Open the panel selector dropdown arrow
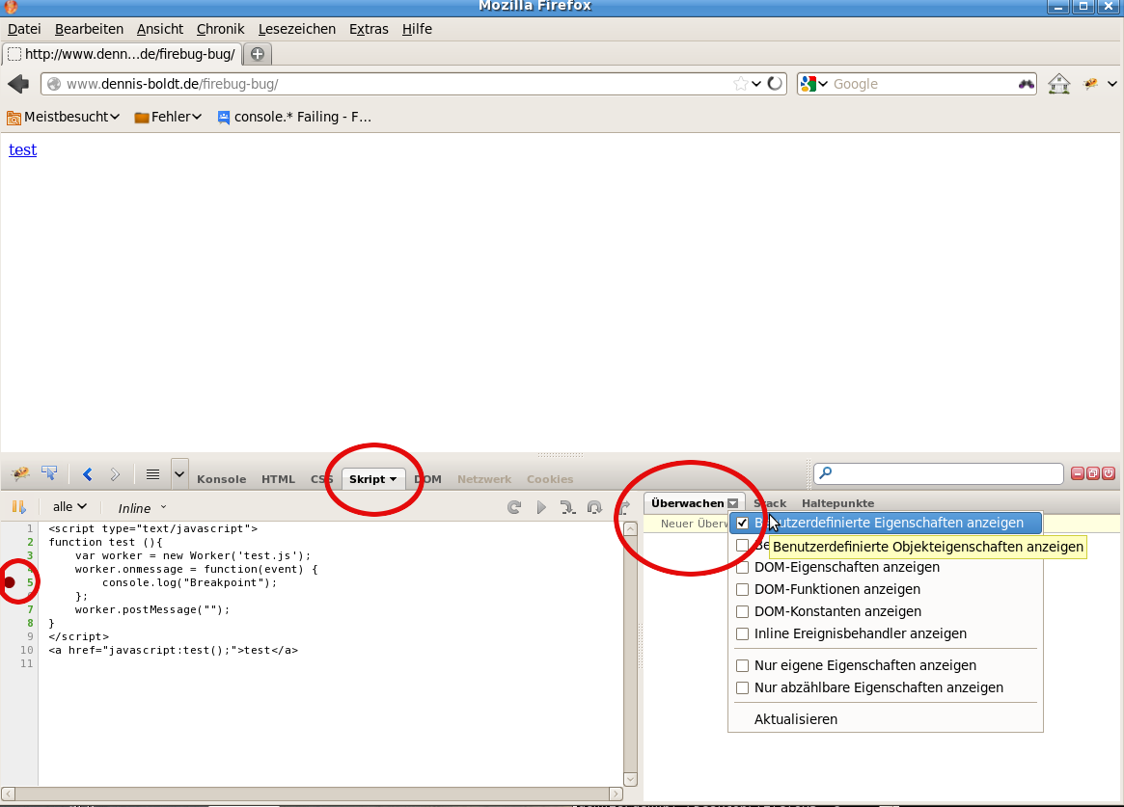 [x=179, y=474]
